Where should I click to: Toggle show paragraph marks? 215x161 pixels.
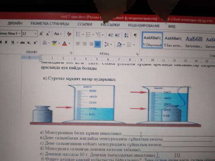coord(135,35)
